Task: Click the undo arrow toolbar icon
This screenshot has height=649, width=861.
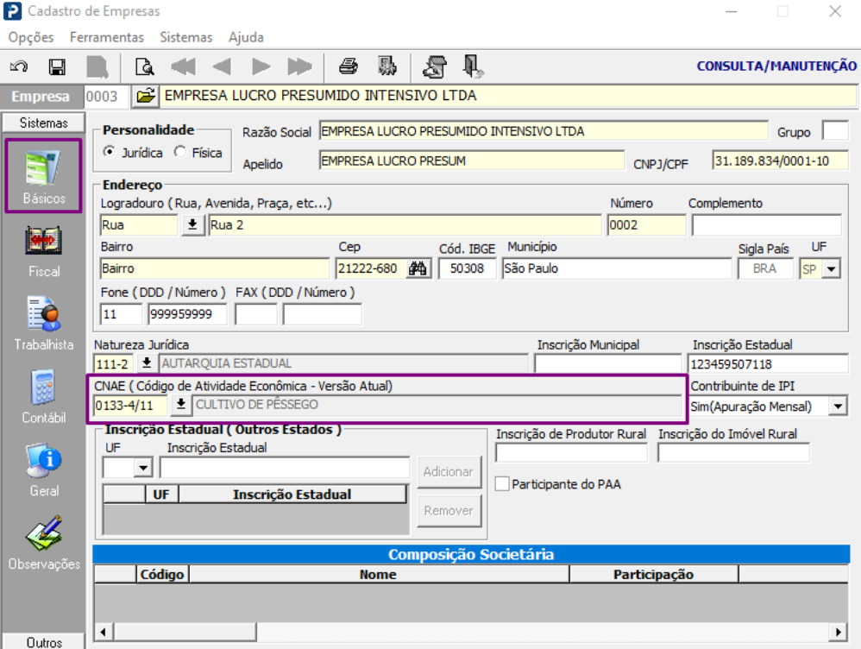Action: (x=18, y=67)
